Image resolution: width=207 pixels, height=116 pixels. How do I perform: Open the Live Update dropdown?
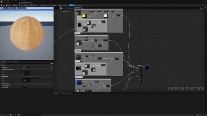34,5
